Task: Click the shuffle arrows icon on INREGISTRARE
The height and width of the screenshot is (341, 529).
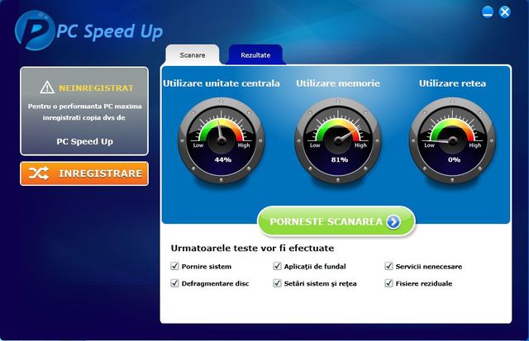Action: click(39, 173)
